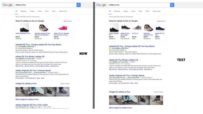This screenshot has width=203, height=114.
Task: Open Shopping tab on TEST page
Action: (x=117, y=11)
